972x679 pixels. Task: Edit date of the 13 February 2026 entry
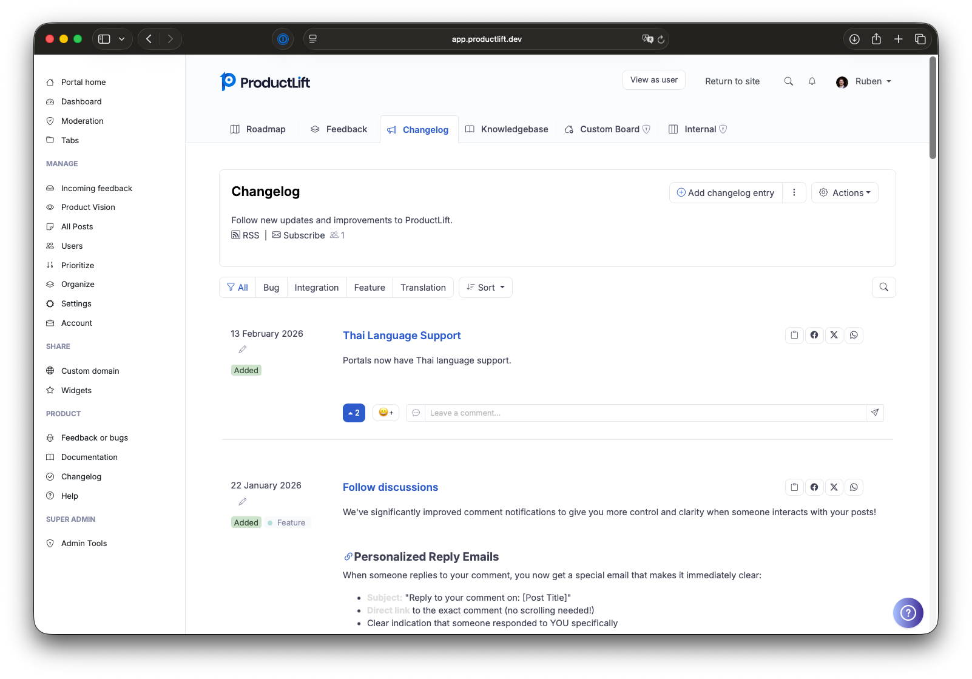(243, 350)
